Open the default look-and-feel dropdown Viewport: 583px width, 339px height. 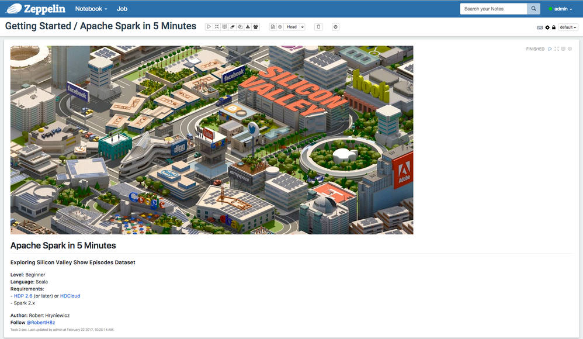568,27
